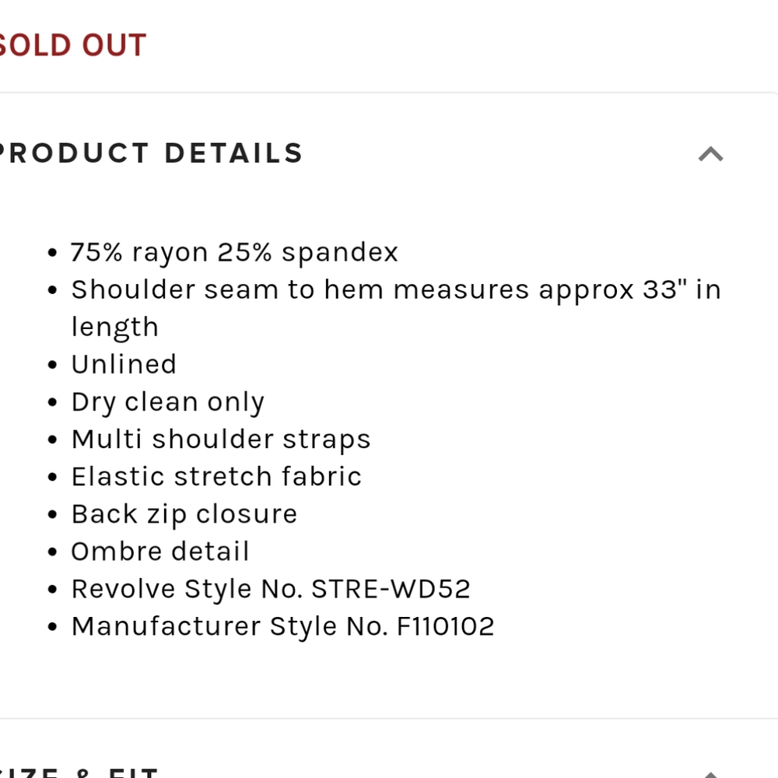
Task: Click the Elastic stretch fabric item
Action: coord(216,477)
